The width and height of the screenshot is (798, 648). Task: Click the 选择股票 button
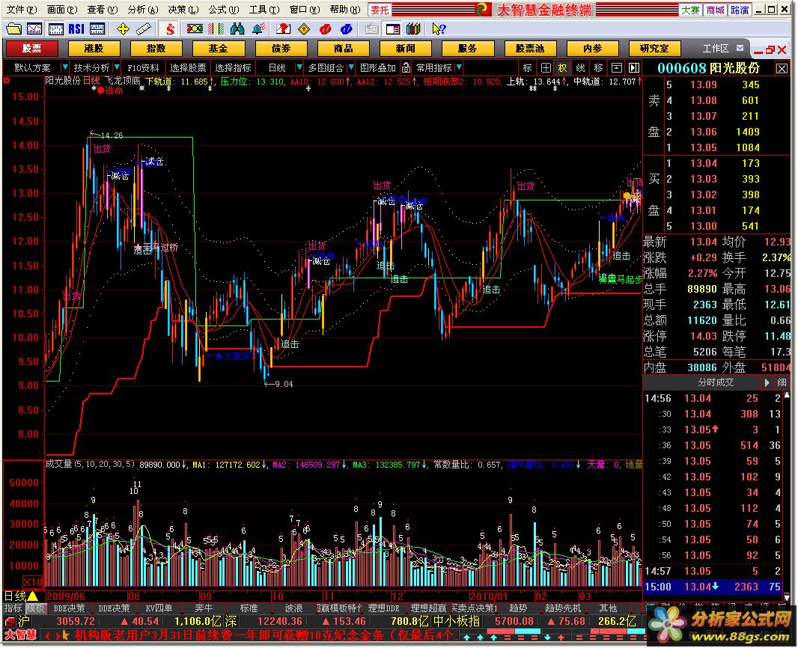point(188,67)
